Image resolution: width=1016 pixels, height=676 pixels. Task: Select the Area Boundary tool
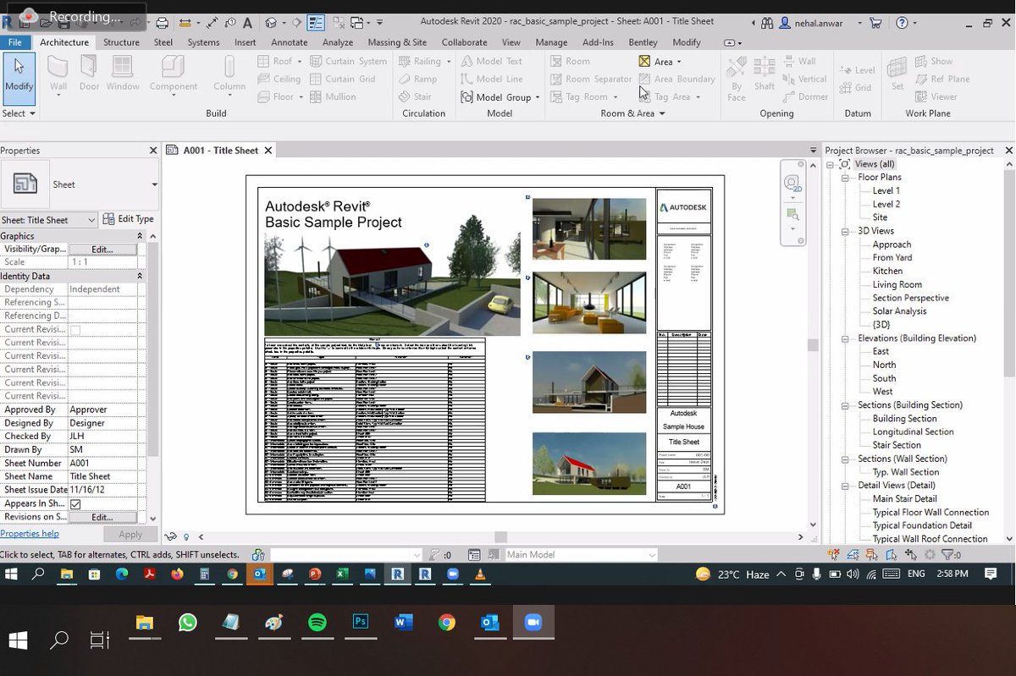pos(676,79)
